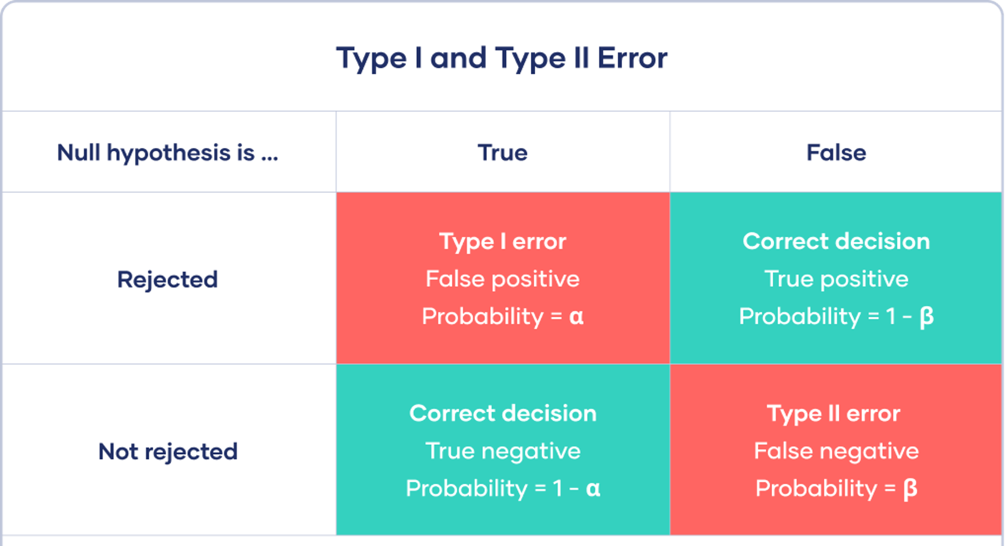
Task: Click 'Correct decision' above 'True positive'
Action: point(836,241)
